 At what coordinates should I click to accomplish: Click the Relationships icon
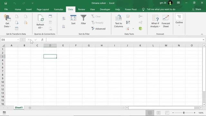pos(140,23)
